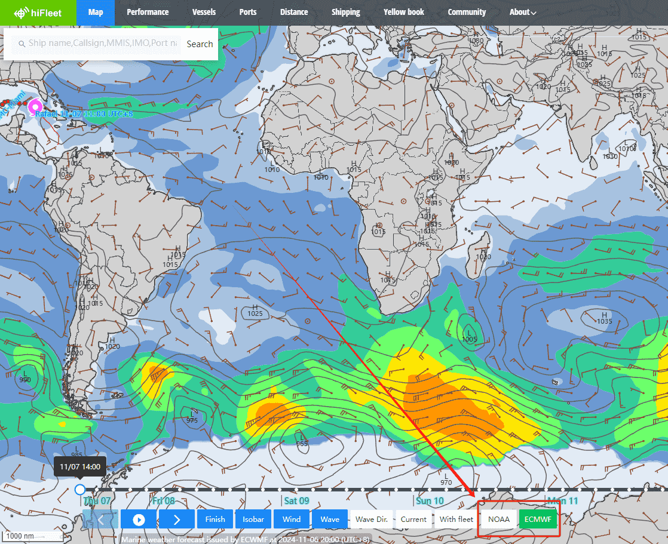Toggle the Wave layer
The width and height of the screenshot is (668, 544).
330,520
